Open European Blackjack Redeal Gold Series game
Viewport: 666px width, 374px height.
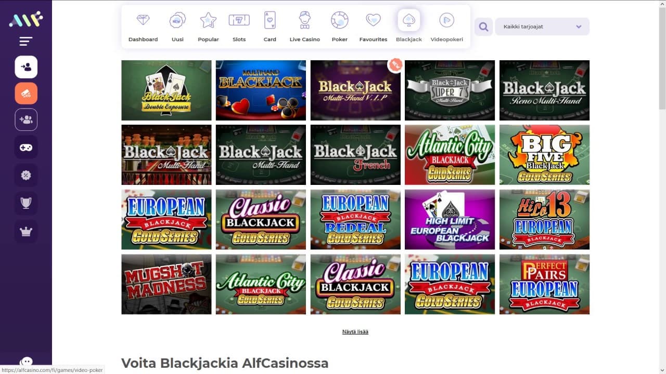coord(355,220)
